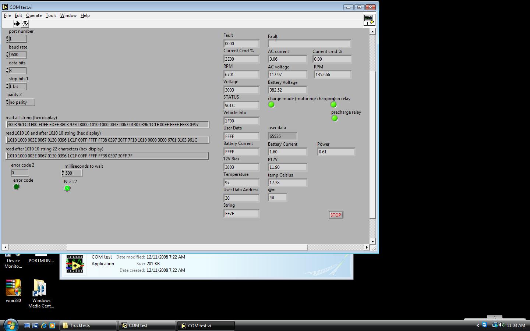The image size is (530, 331).
Task: Open the Tools menu
Action: (51, 15)
